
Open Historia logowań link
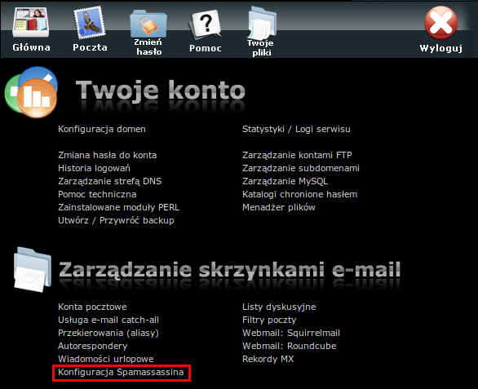(94, 168)
